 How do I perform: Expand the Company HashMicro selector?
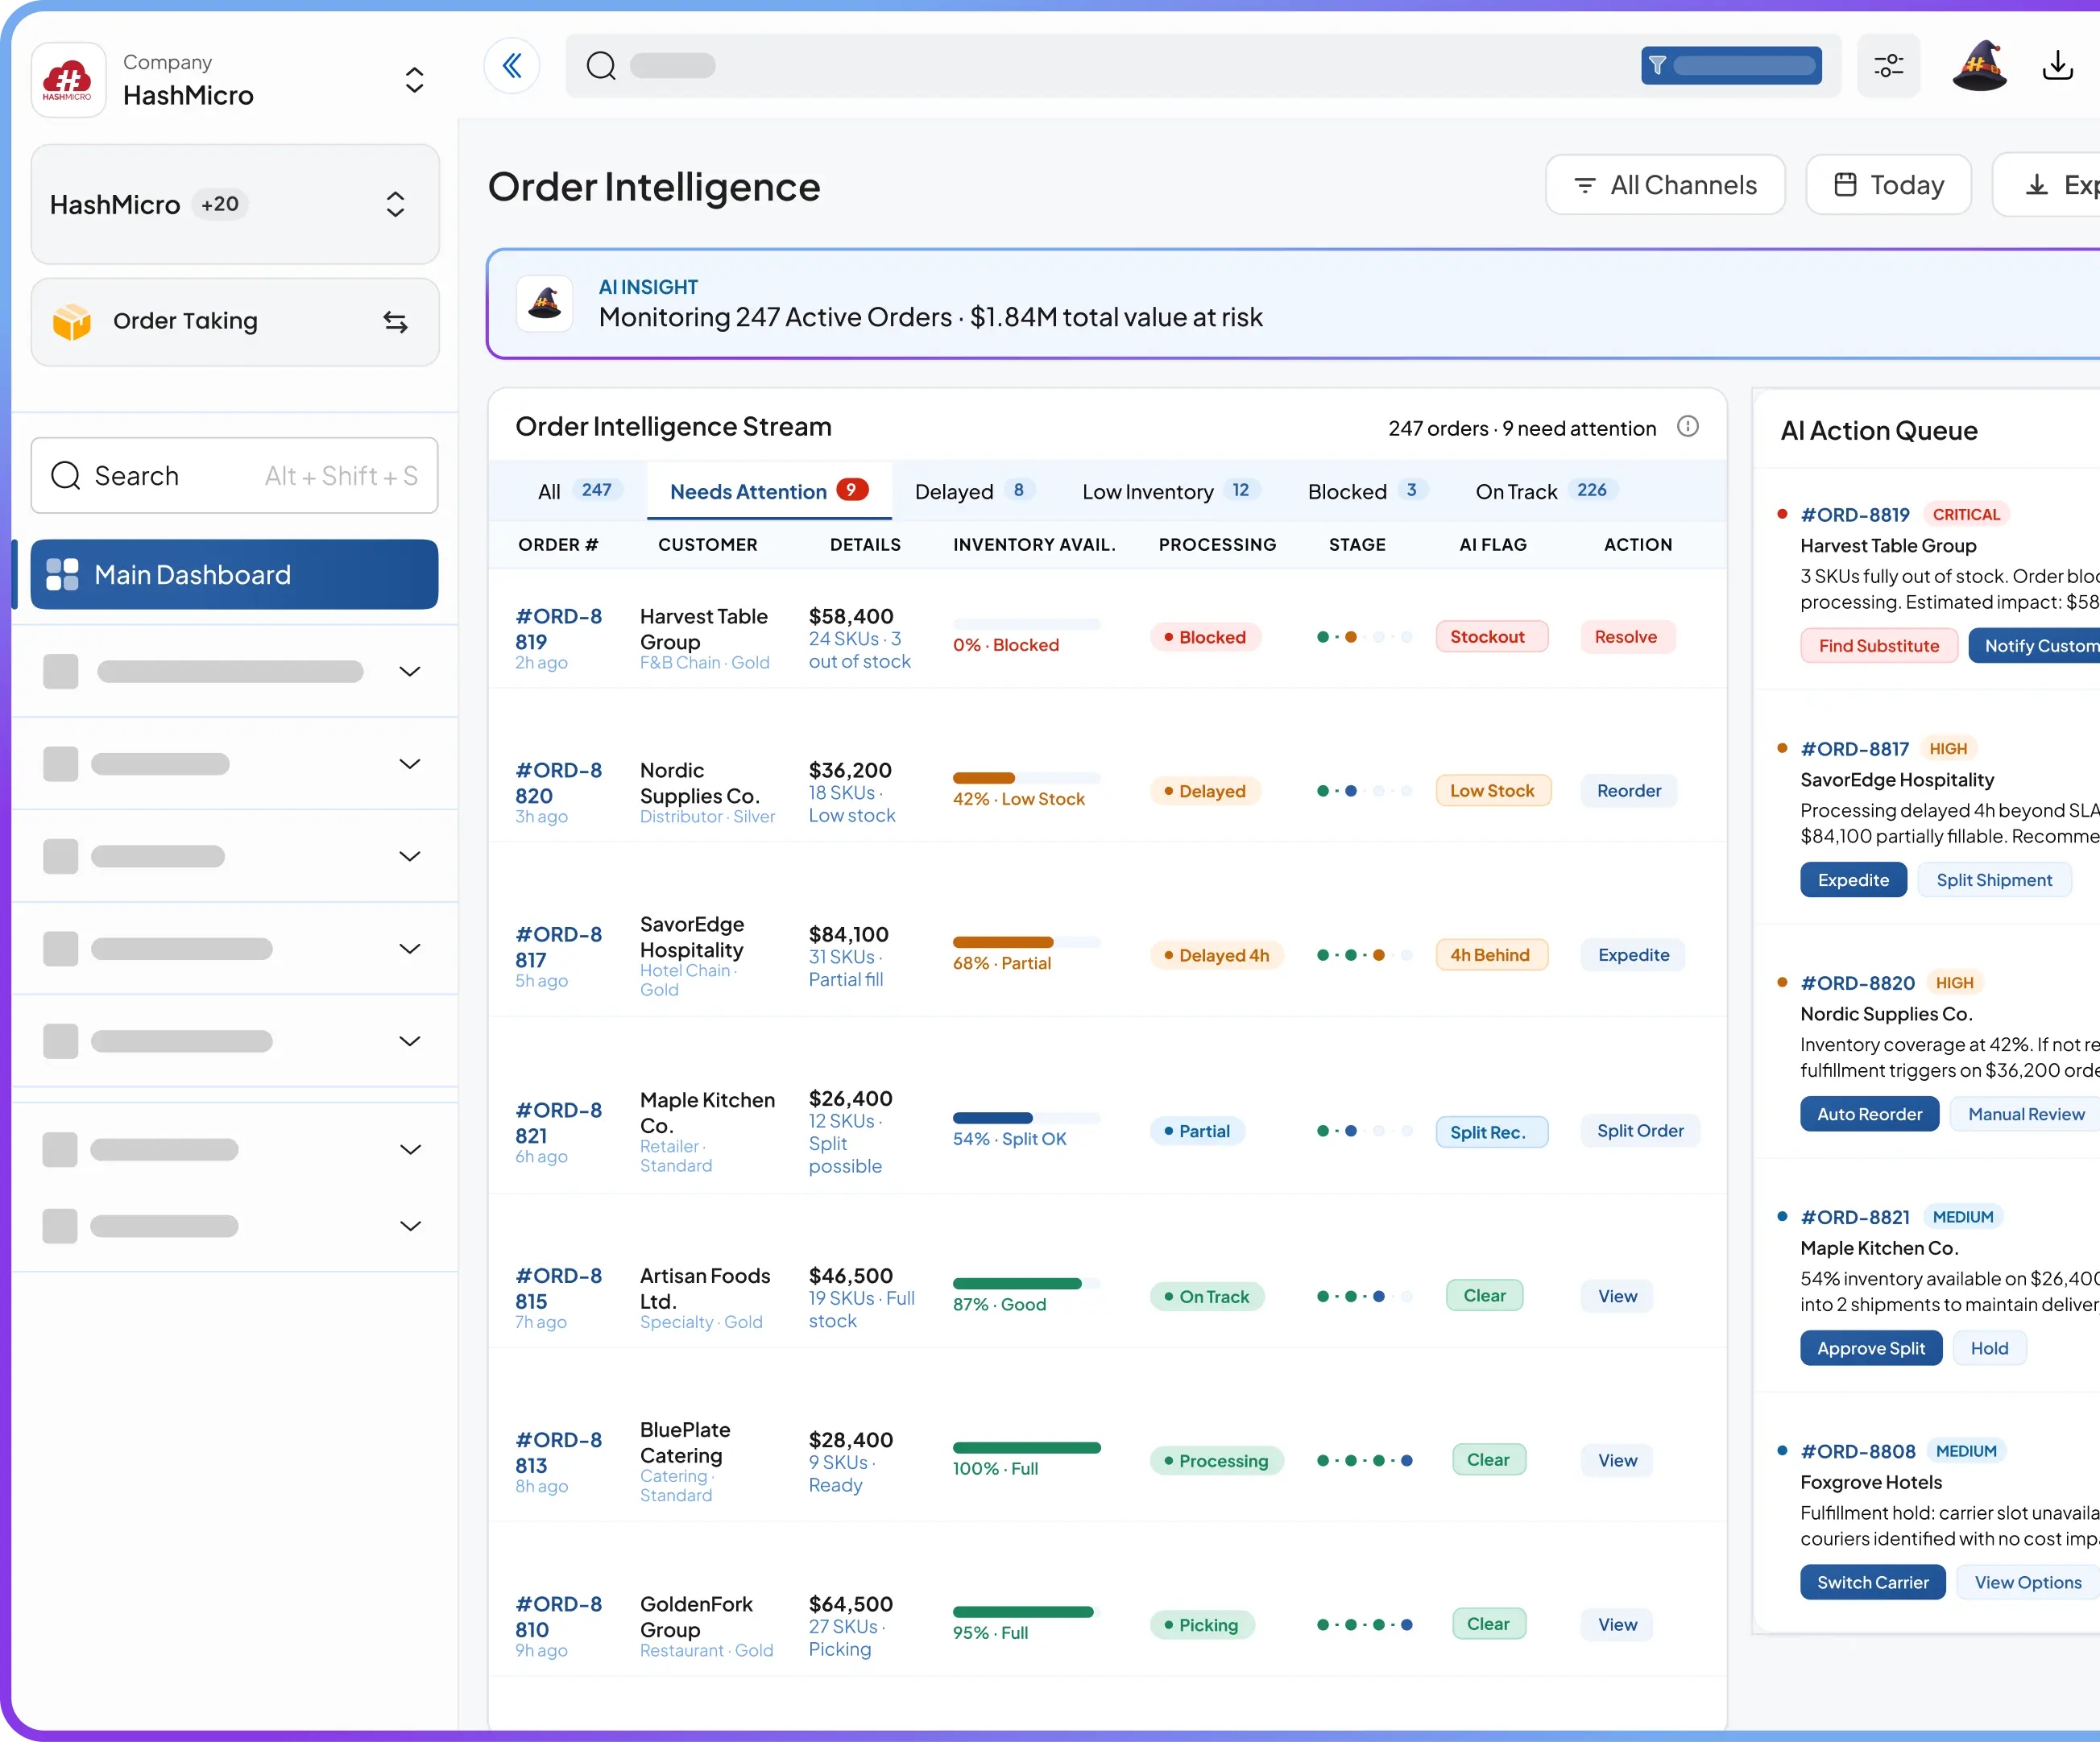click(414, 80)
